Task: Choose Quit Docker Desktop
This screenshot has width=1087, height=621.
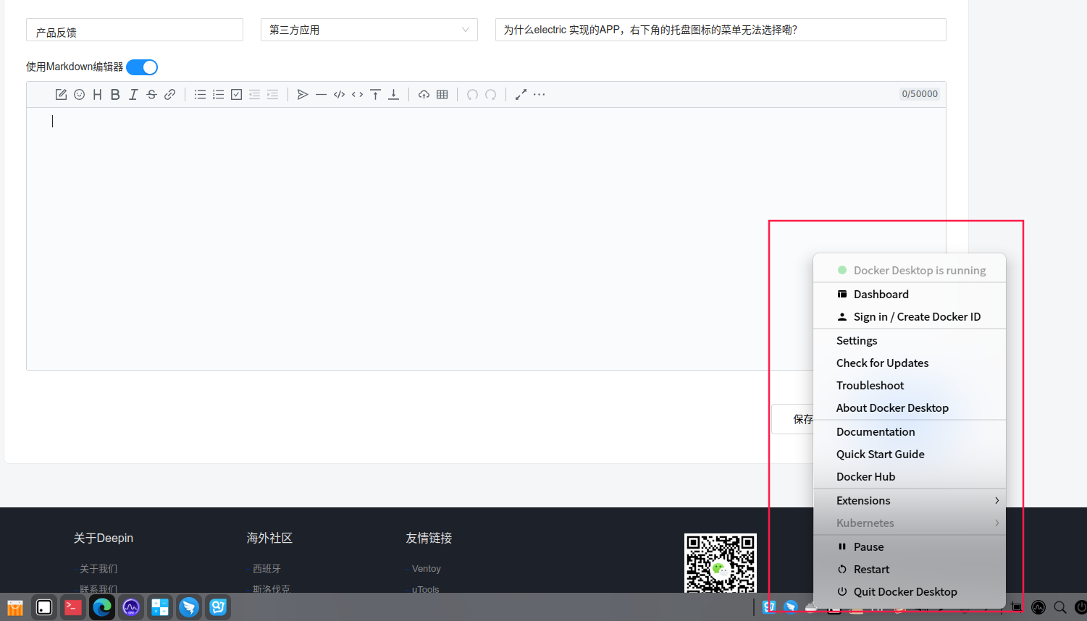Action: pos(910,592)
